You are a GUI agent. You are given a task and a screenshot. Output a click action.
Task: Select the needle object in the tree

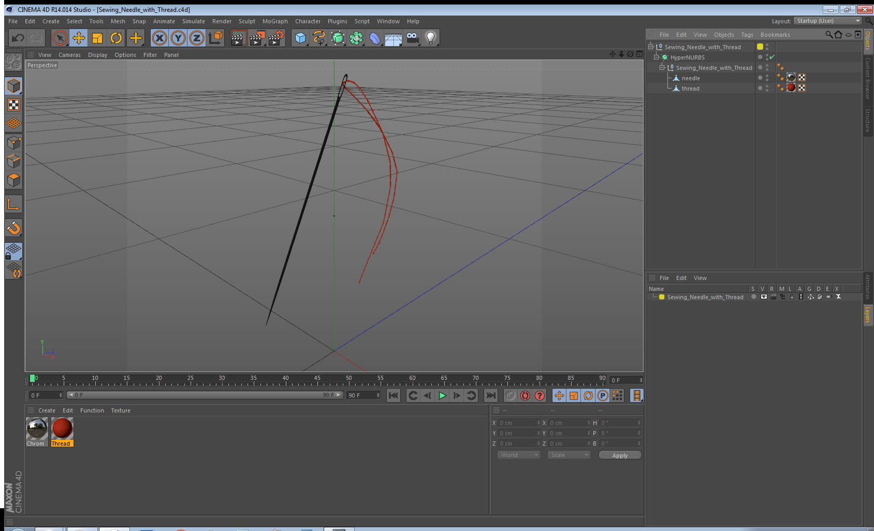691,78
